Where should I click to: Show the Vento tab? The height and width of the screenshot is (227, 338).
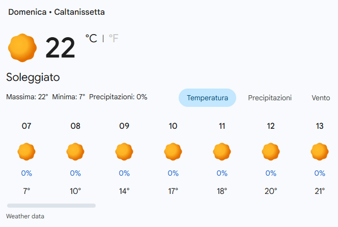pos(321,98)
